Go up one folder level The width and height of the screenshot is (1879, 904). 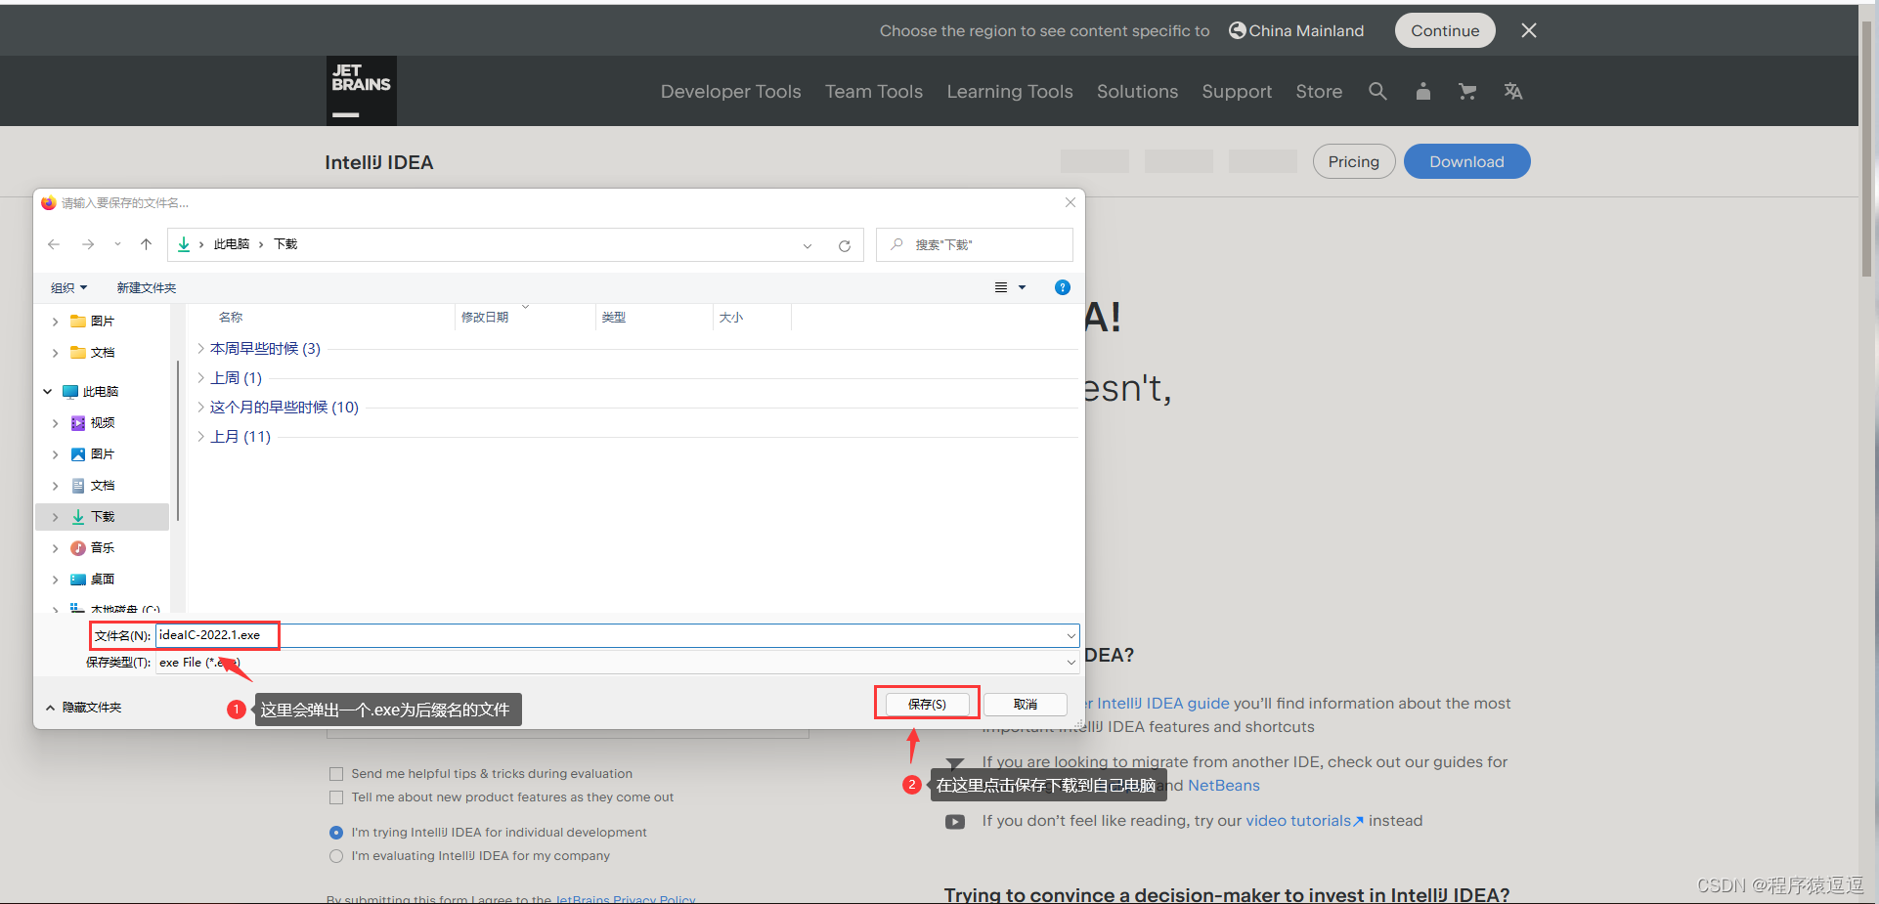pos(146,244)
